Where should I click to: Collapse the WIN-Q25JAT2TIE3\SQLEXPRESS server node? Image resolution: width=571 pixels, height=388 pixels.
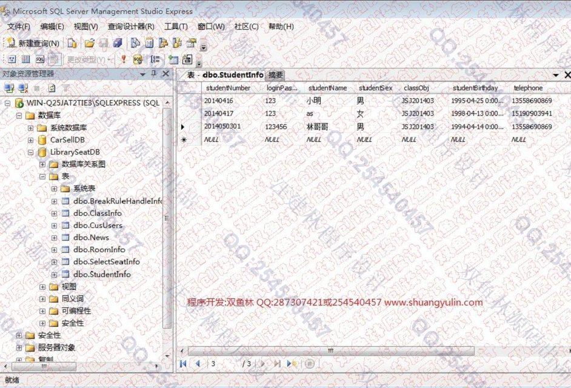[x=8, y=103]
